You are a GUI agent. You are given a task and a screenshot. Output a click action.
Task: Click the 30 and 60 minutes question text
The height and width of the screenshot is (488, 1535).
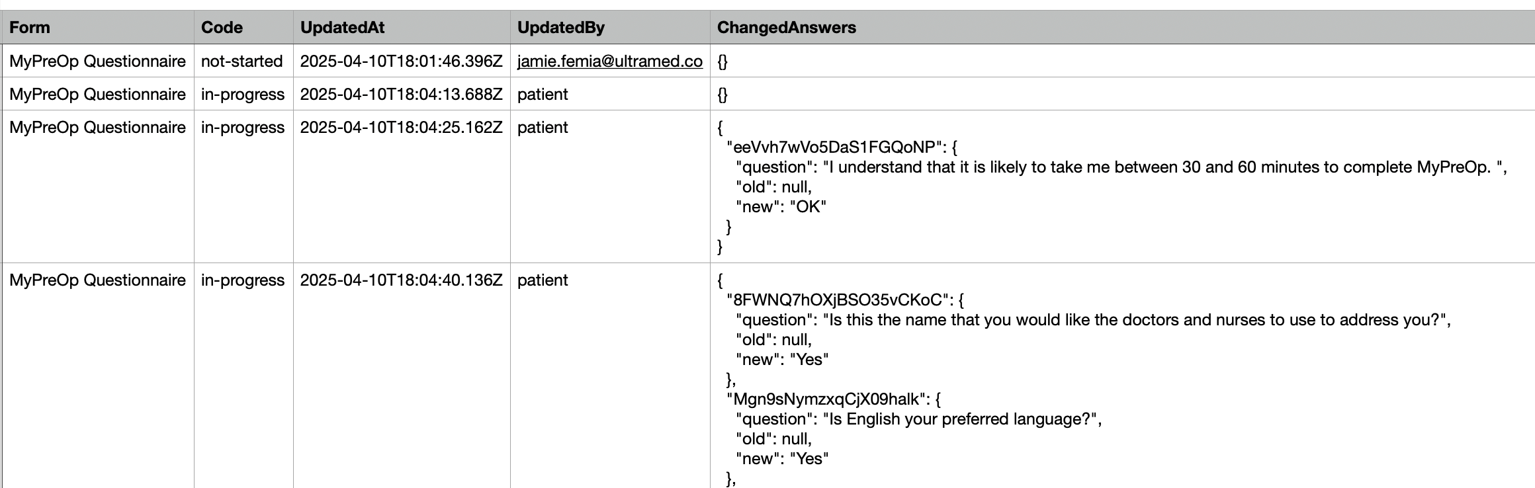(1164, 167)
